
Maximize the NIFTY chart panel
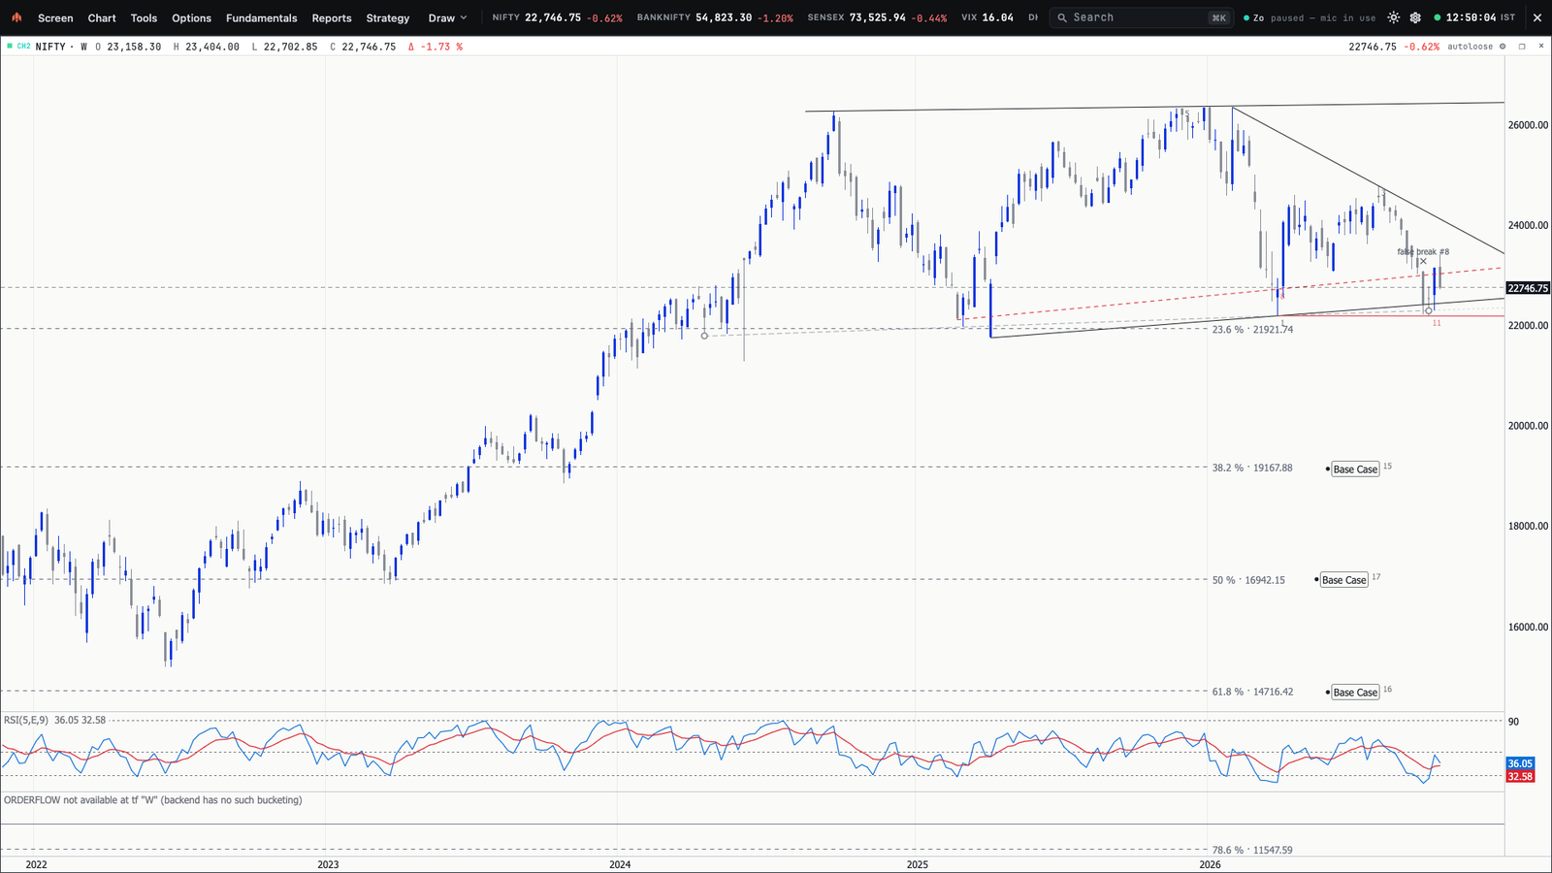pyautogui.click(x=1522, y=47)
